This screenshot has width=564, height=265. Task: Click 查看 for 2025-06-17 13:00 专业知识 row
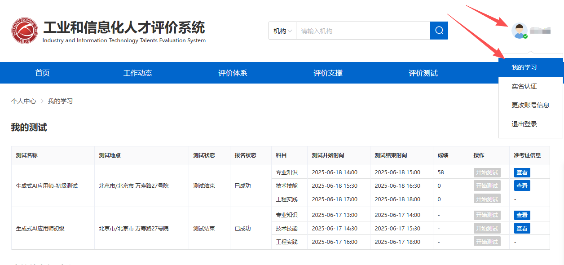(522, 215)
